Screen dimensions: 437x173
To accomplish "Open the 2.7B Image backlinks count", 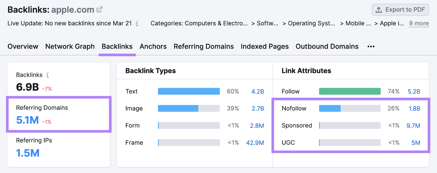I will 258,109.
